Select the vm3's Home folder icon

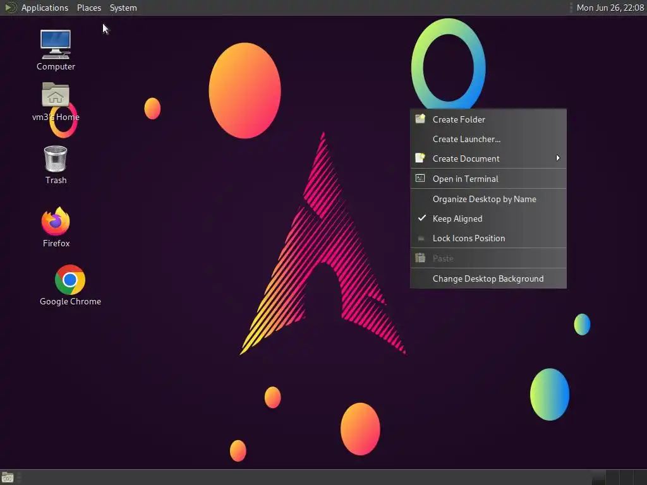56,95
